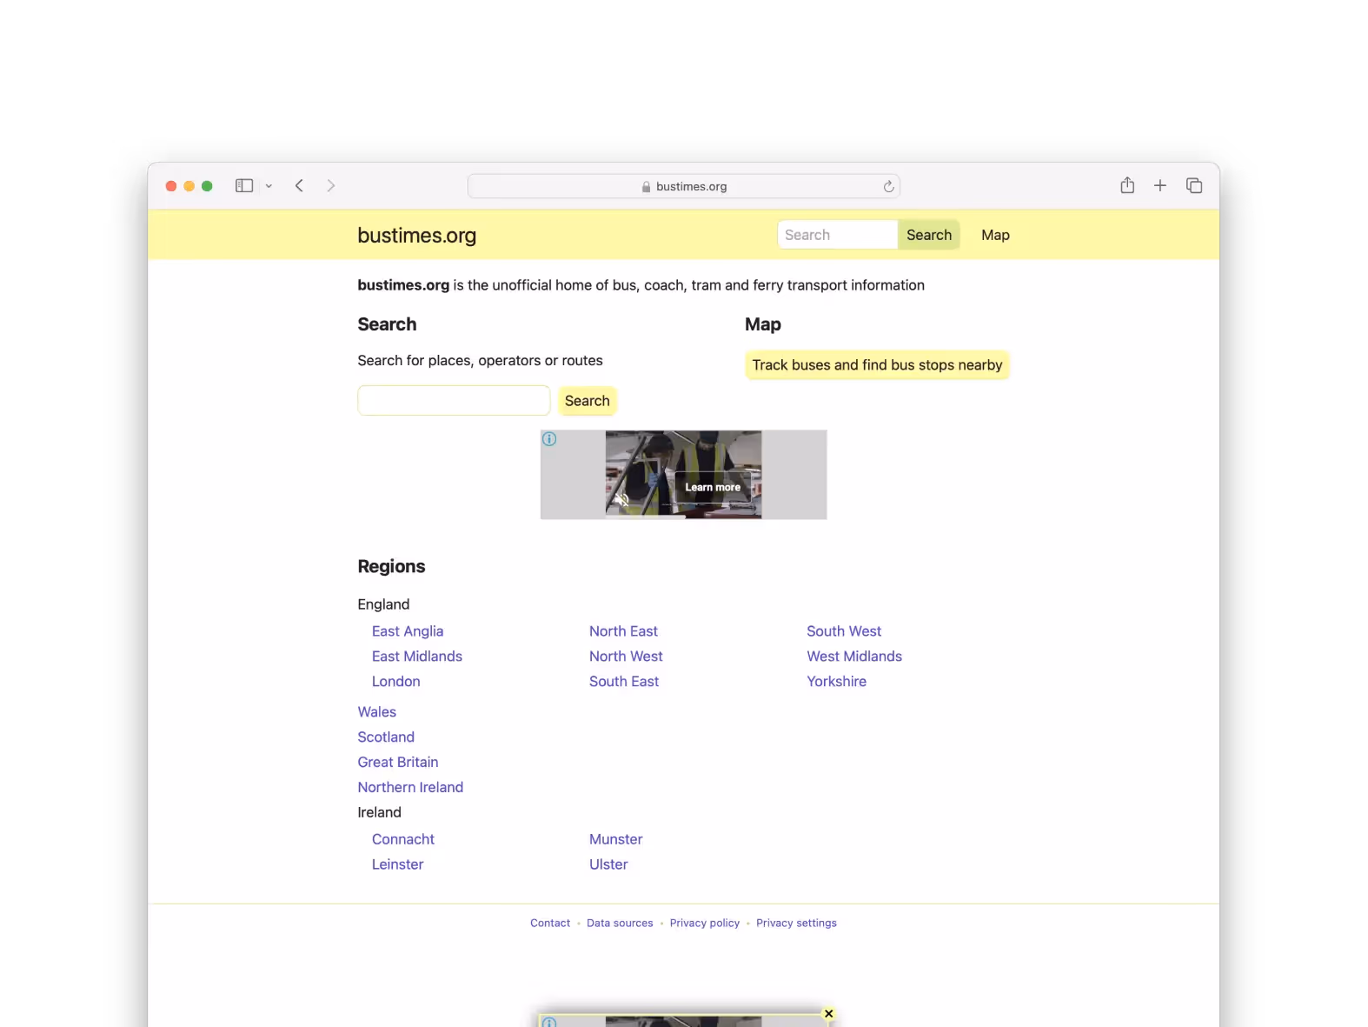Screen dimensions: 1368x1027
Task: Click the 'Regions' heading
Action: coord(391,567)
